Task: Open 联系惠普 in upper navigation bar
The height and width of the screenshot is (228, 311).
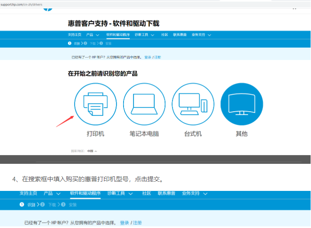Action: pos(180,35)
